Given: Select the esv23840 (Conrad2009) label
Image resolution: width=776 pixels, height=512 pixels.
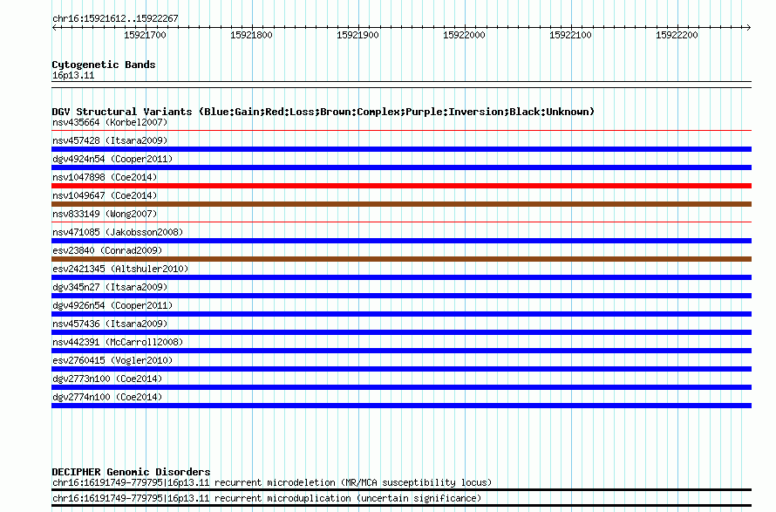Looking at the screenshot, I should [x=107, y=250].
